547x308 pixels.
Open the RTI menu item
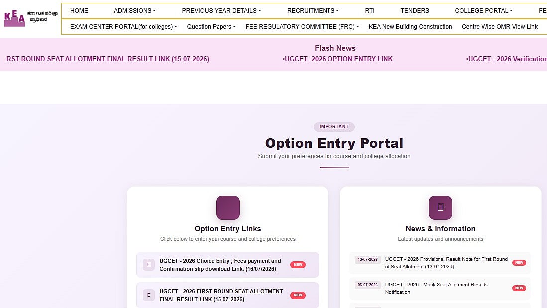[x=369, y=11]
